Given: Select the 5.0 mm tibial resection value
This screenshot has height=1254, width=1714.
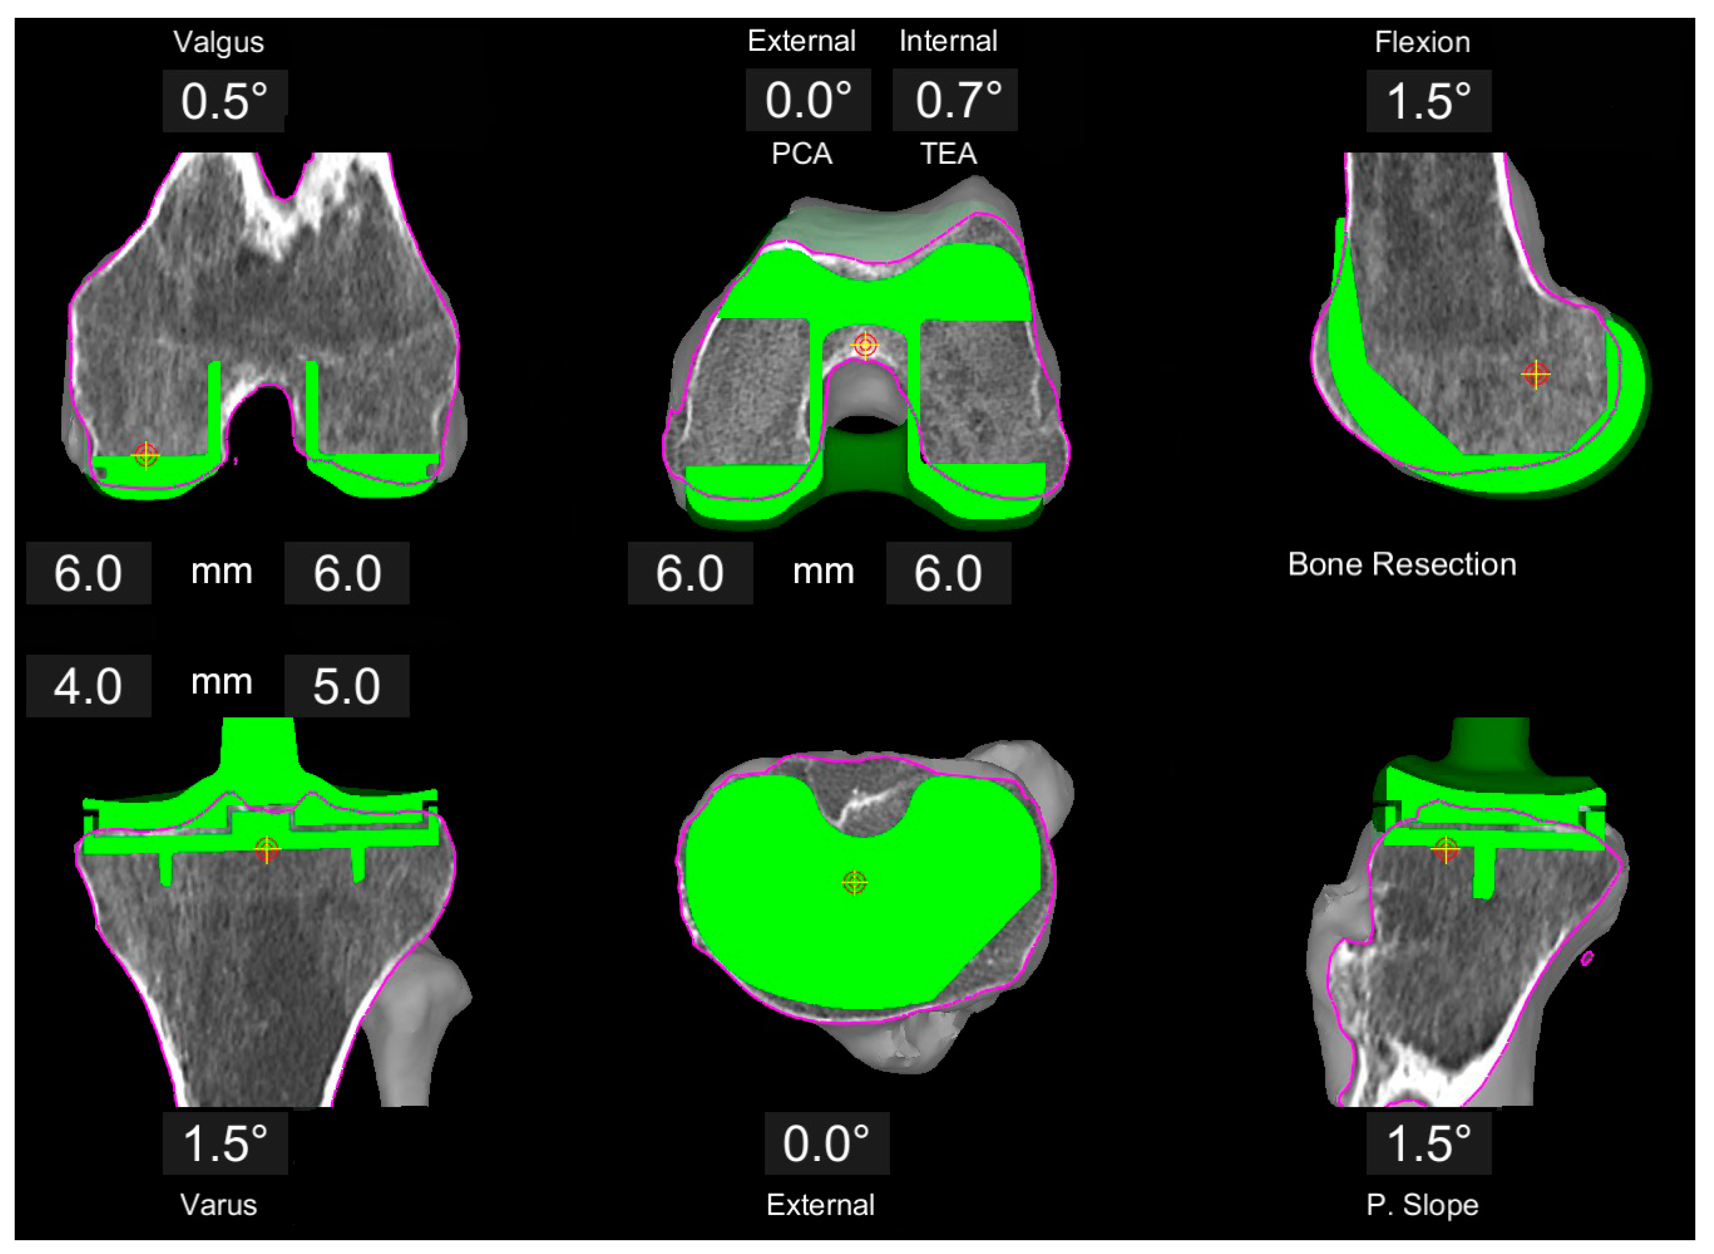Looking at the screenshot, I should click(347, 685).
